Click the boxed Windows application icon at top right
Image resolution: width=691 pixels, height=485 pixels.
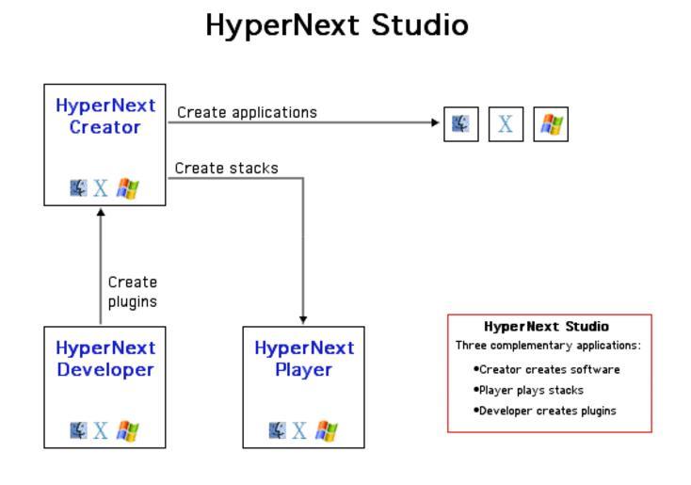[551, 124]
